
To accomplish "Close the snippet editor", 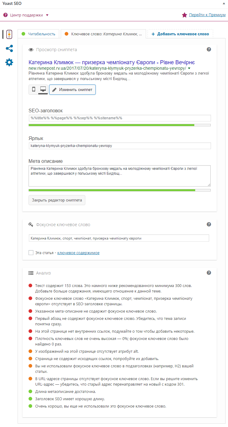I will point(57,200).
